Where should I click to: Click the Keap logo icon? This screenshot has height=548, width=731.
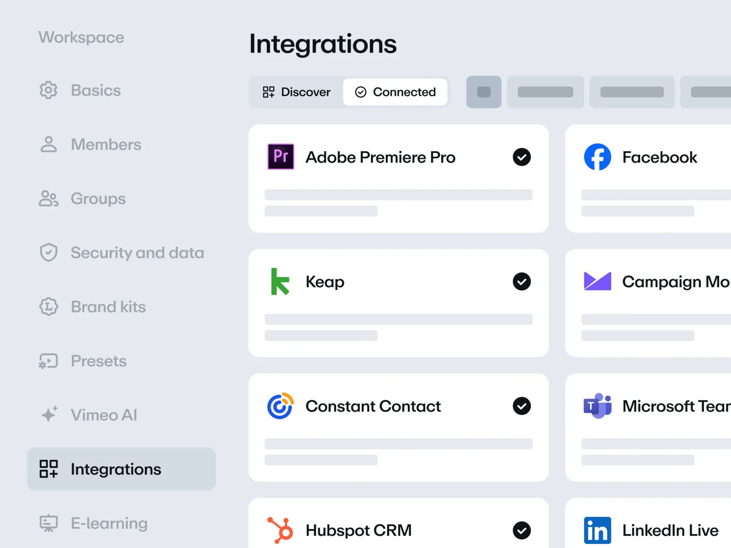pos(280,282)
